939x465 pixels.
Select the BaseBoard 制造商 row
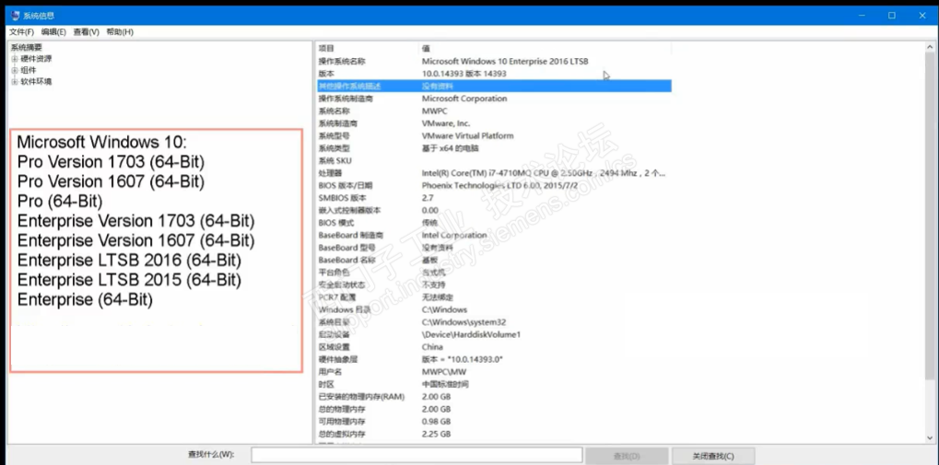493,235
